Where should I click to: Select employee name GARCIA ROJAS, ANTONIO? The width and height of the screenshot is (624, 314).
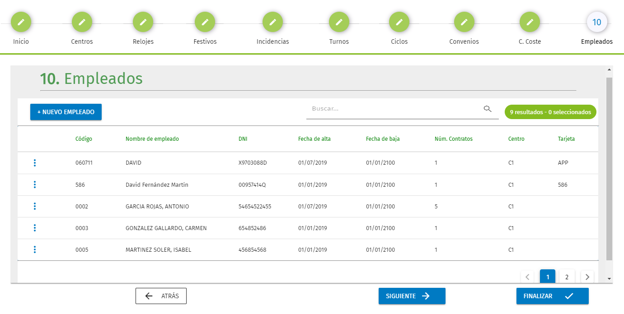point(157,207)
